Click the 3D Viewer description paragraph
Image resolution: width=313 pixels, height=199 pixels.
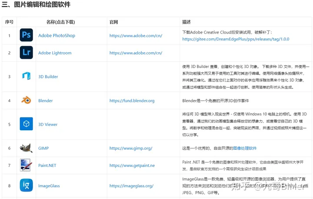(x=245, y=125)
